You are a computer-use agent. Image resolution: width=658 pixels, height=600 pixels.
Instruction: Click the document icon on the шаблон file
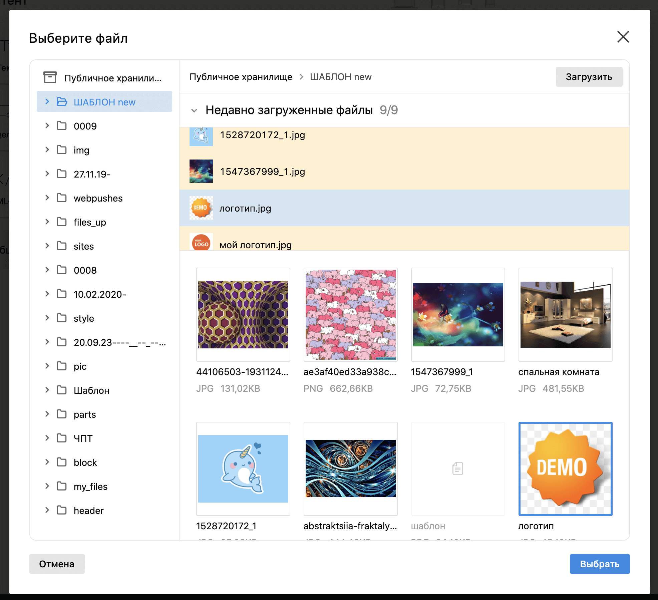click(457, 469)
